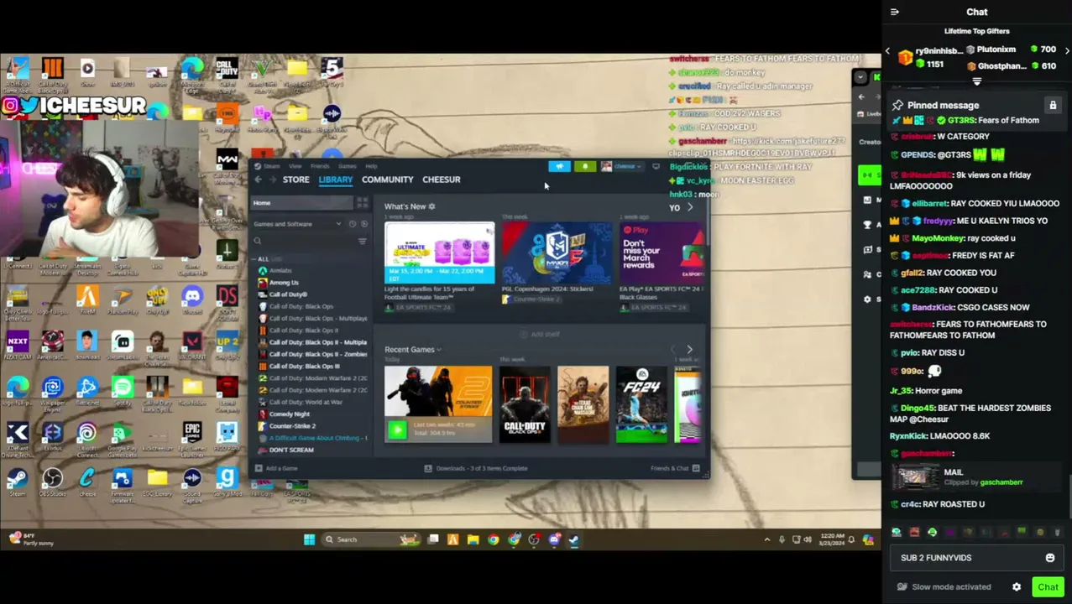Image resolution: width=1072 pixels, height=604 pixels.
Task: Open the Steam menu
Action: 271,166
